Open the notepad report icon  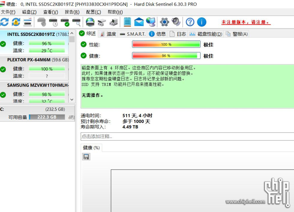tap(127, 22)
